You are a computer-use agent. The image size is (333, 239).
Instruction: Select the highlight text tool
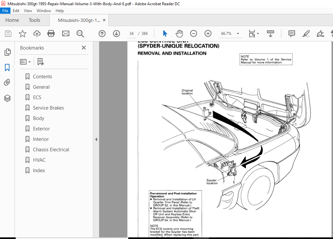point(306,34)
